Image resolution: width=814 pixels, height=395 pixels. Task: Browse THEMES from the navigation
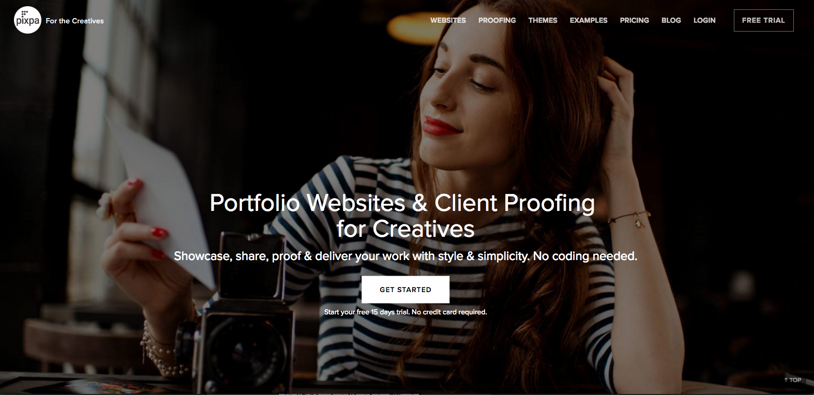coord(542,20)
